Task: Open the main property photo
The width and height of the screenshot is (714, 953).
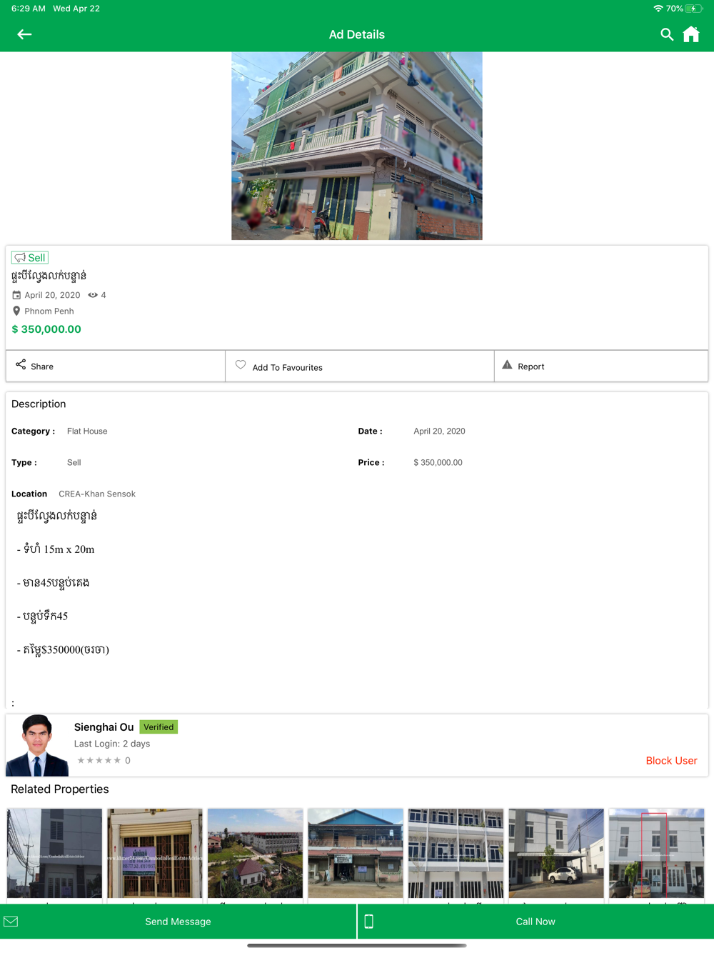Action: pos(357,146)
